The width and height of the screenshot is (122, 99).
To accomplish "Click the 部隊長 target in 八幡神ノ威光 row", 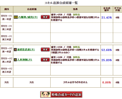I will click(x=77, y=15).
